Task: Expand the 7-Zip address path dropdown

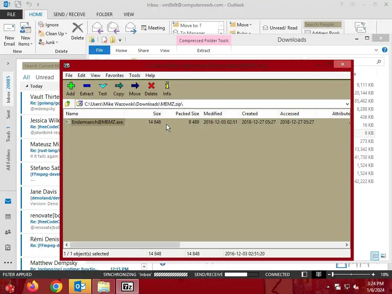Action: [347, 104]
